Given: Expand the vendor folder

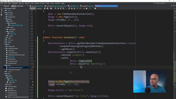Looking at the screenshot, I should click(x=5, y=72).
